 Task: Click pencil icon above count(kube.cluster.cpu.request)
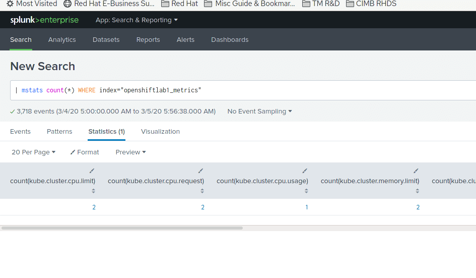[x=200, y=171]
